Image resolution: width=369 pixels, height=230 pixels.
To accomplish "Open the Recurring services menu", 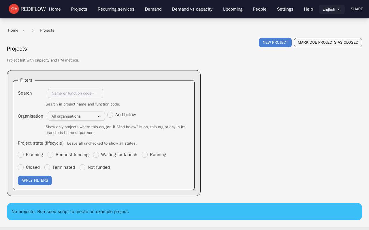I will point(116,9).
